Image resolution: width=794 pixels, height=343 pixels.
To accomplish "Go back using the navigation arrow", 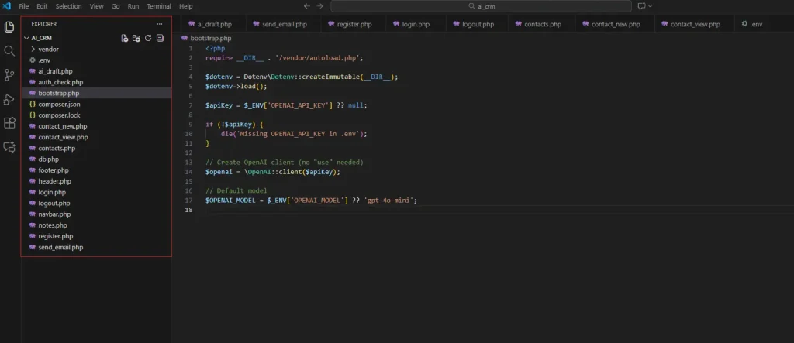I will (x=307, y=6).
